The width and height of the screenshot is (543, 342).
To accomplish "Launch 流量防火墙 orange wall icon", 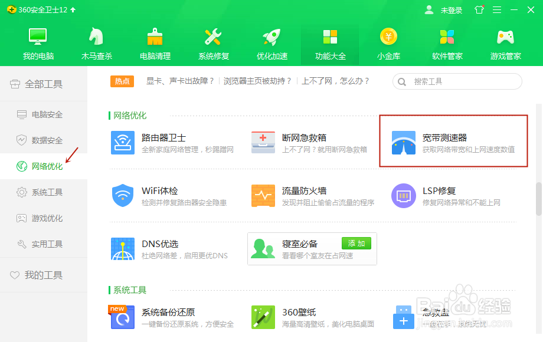I will click(x=263, y=195).
